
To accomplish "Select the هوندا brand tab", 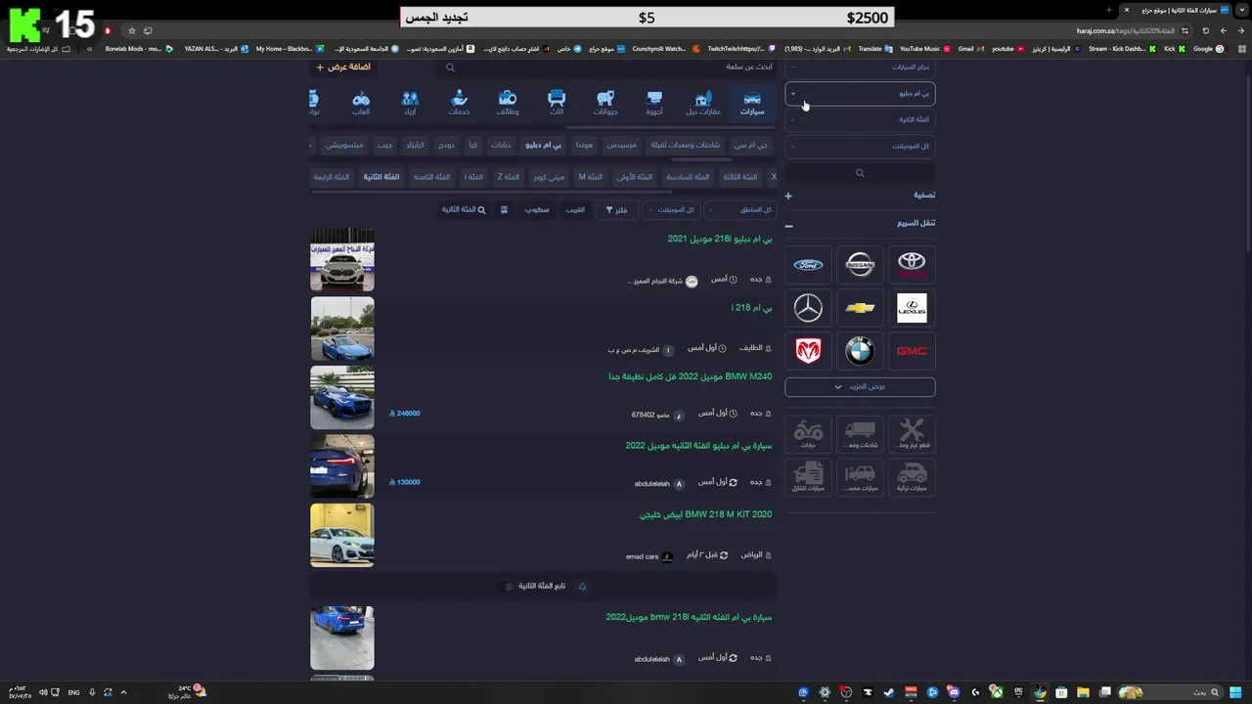I will pos(584,145).
